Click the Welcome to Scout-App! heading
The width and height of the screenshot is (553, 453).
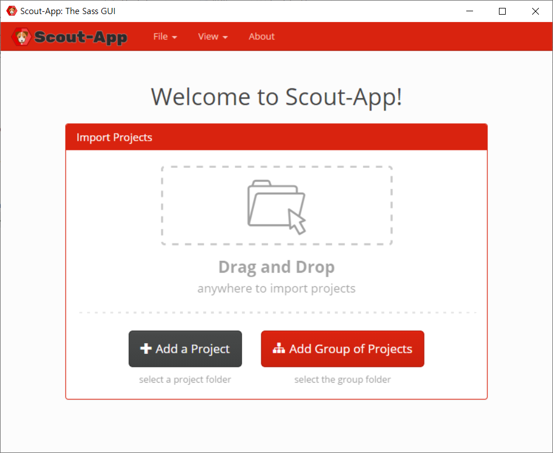(276, 97)
